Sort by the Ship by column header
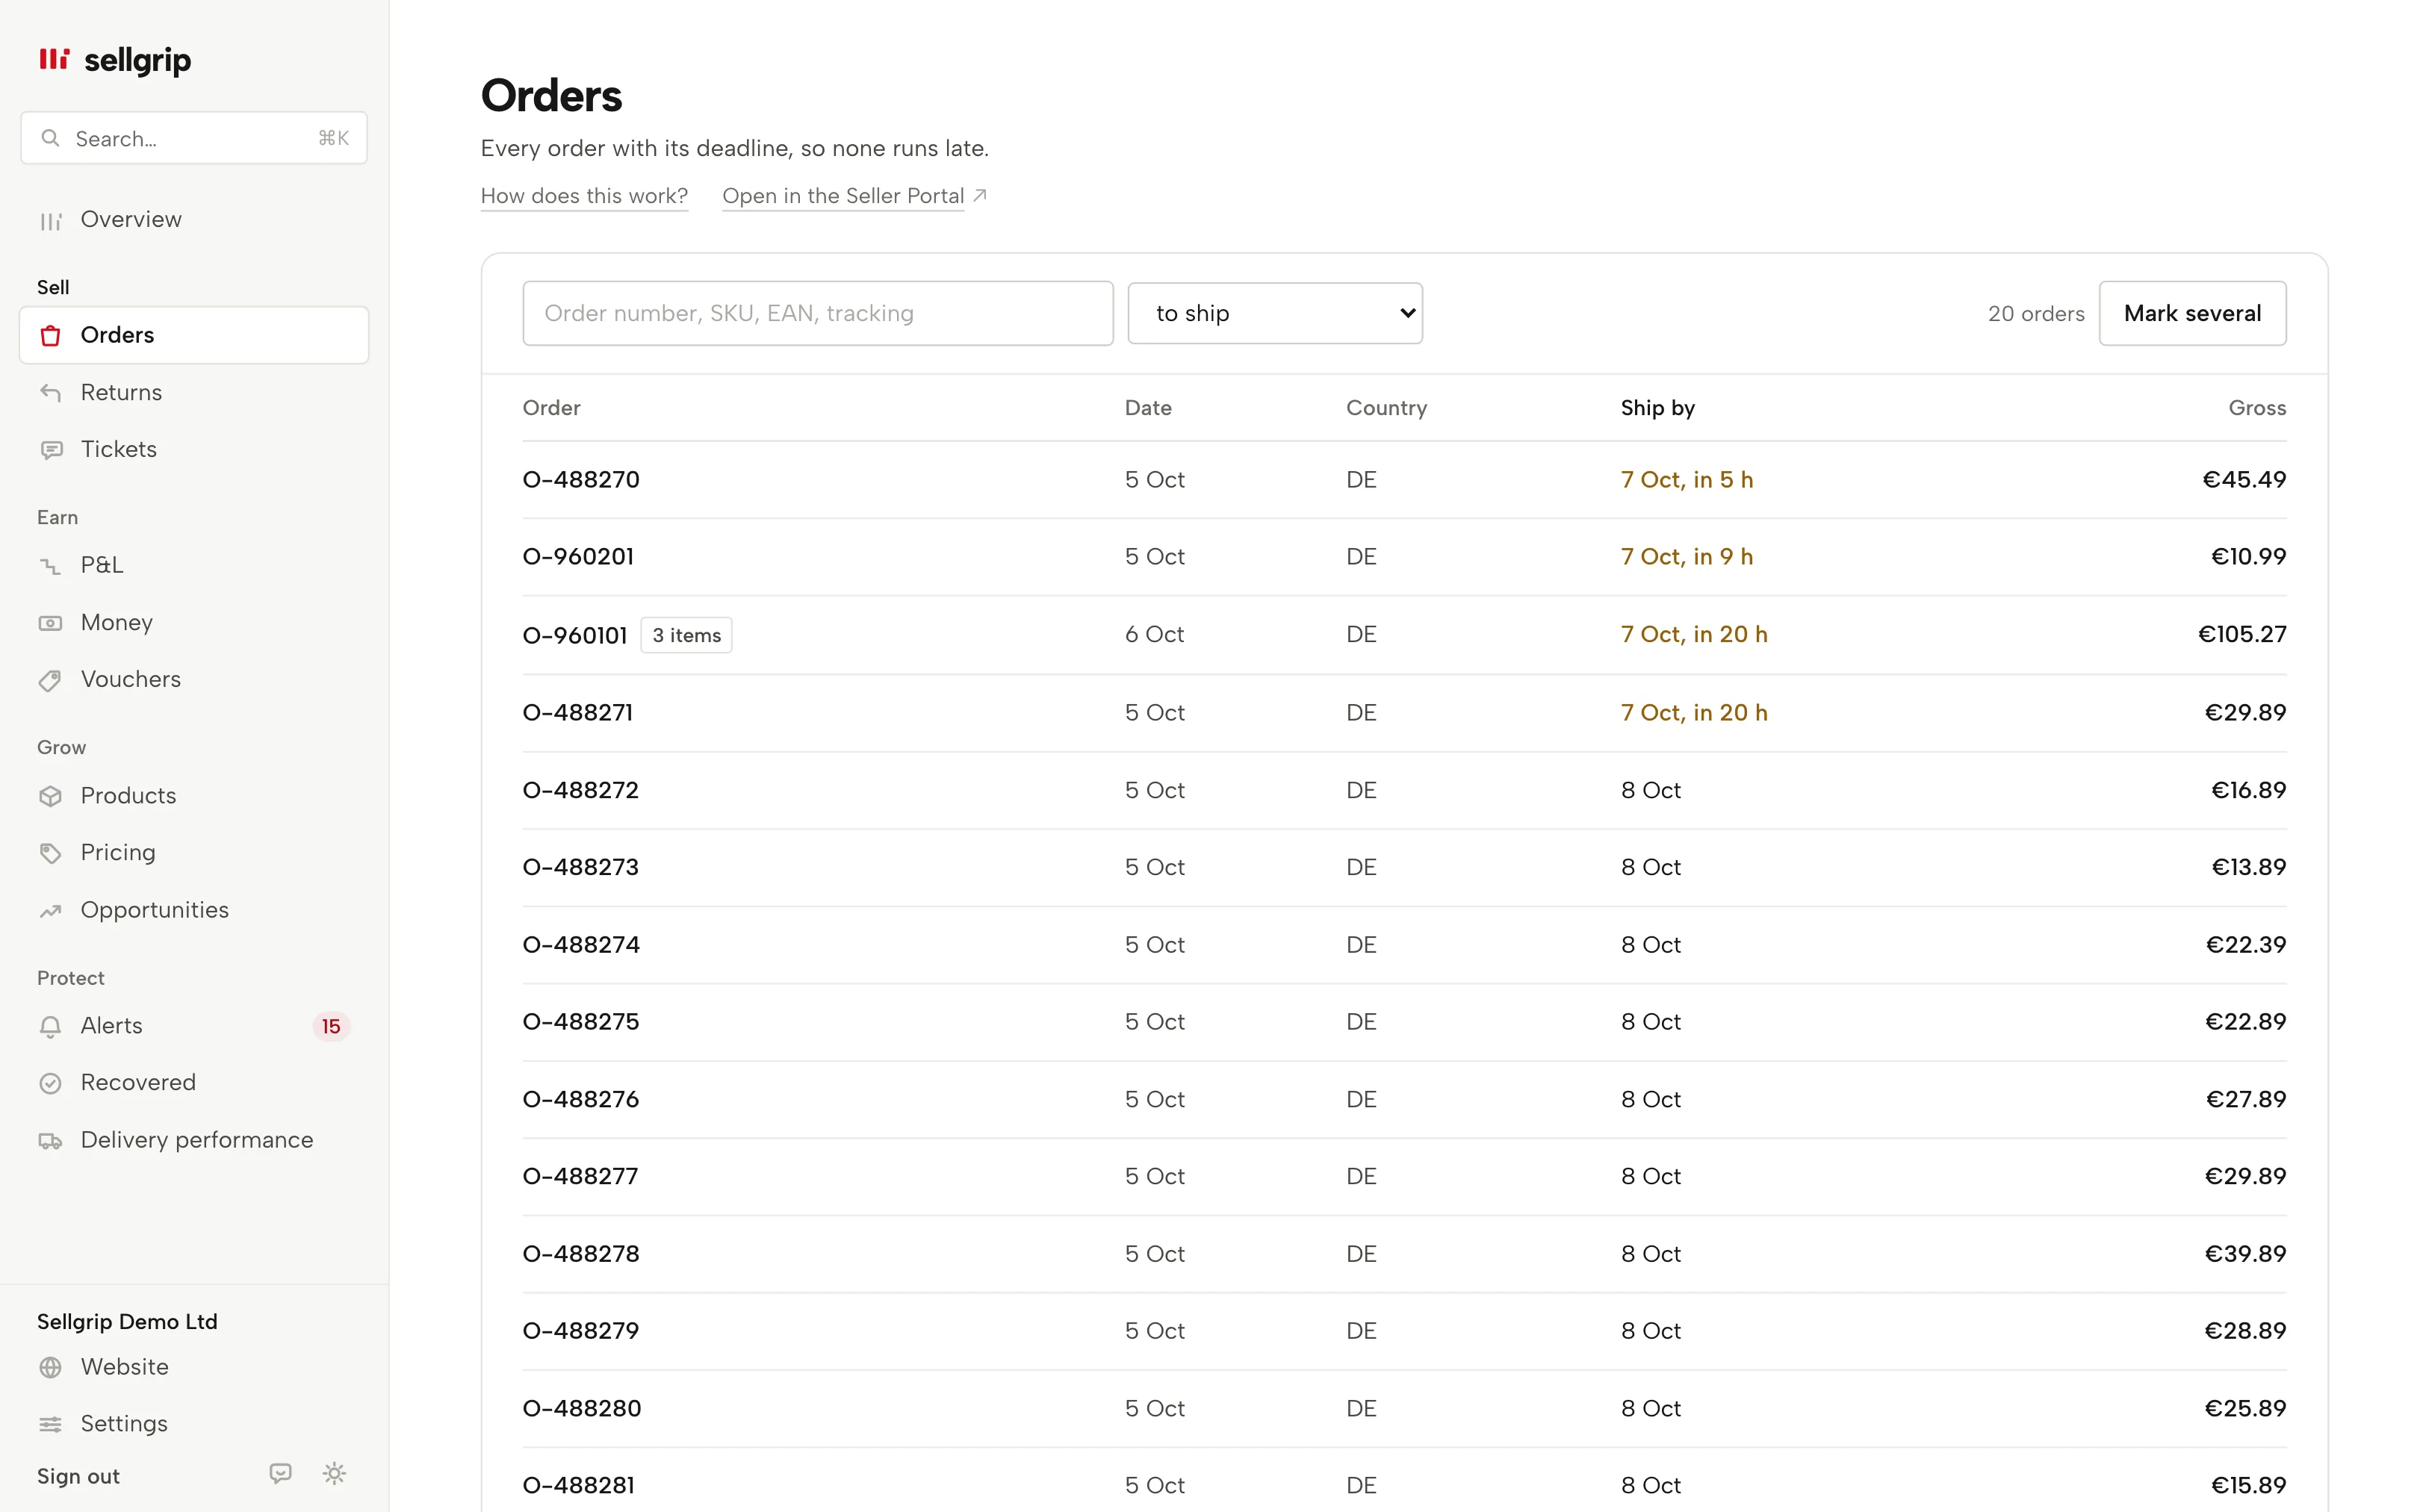Screen dimensions: 2420x1512 click(1657, 408)
